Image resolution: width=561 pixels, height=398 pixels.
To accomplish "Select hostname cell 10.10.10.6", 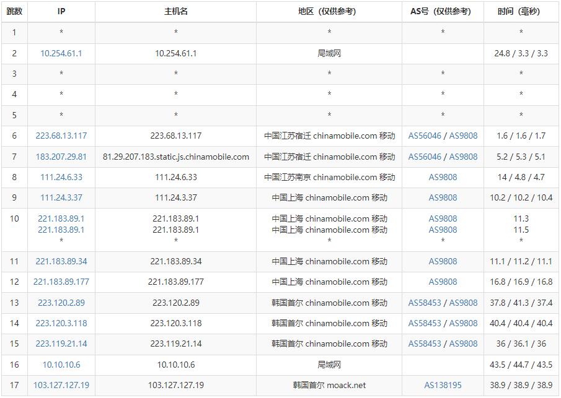I will (x=175, y=365).
